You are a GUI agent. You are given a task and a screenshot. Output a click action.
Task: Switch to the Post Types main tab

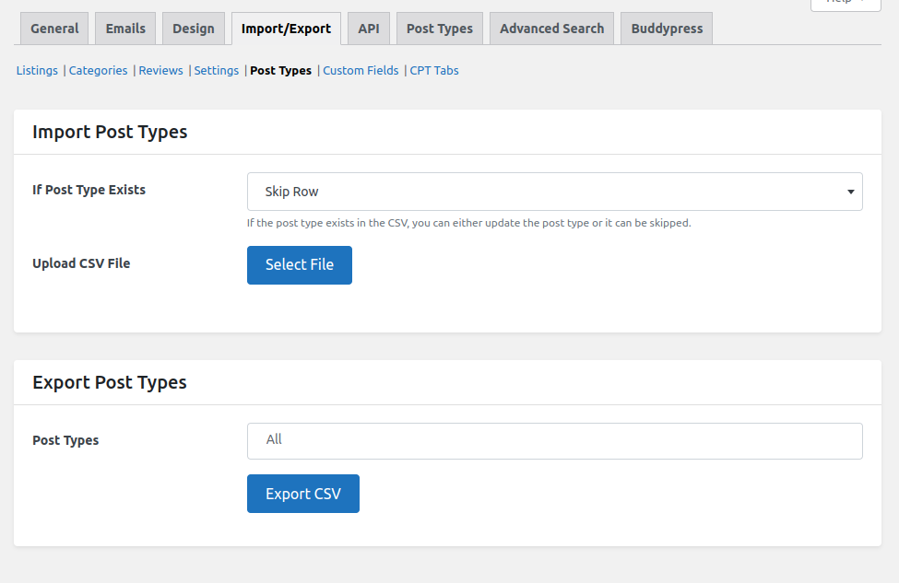click(440, 29)
